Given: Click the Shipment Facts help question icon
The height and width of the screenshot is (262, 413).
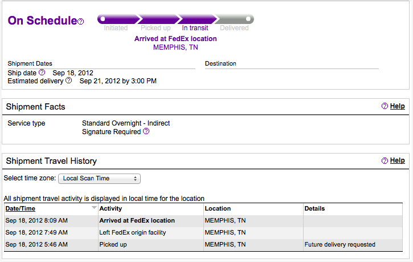Looking at the screenshot, I should point(385,106).
